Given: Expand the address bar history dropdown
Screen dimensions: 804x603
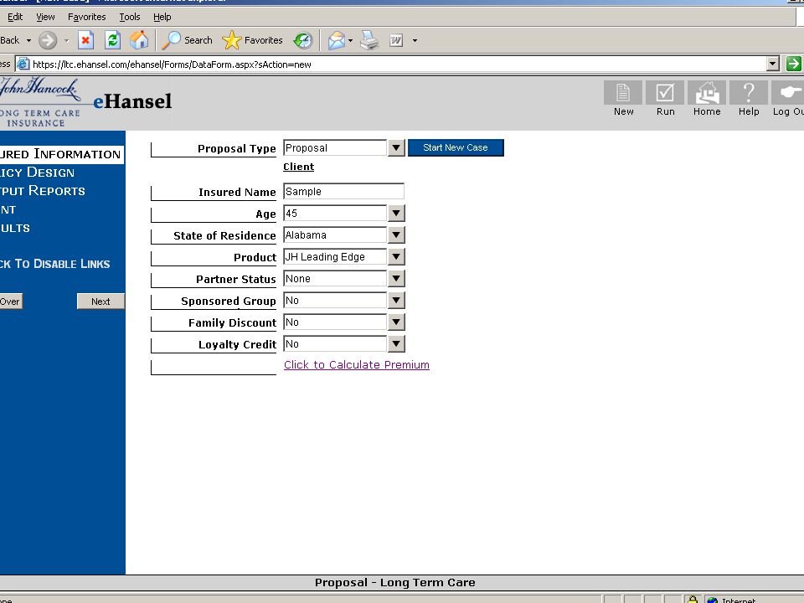Looking at the screenshot, I should click(773, 64).
